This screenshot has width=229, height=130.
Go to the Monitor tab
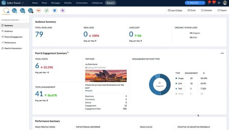[x=68, y=3]
